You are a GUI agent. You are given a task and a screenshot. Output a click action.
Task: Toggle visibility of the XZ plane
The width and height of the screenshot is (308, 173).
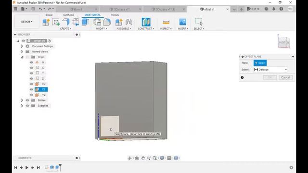[x=31, y=89]
